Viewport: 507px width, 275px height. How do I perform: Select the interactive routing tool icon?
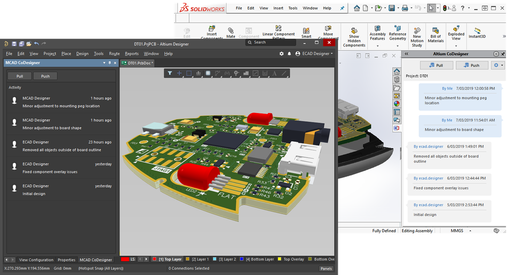217,73
